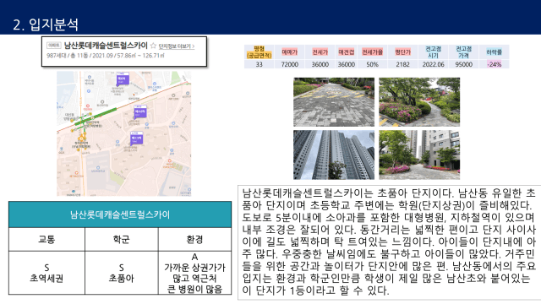Click the -24% decline cell

tap(494, 64)
